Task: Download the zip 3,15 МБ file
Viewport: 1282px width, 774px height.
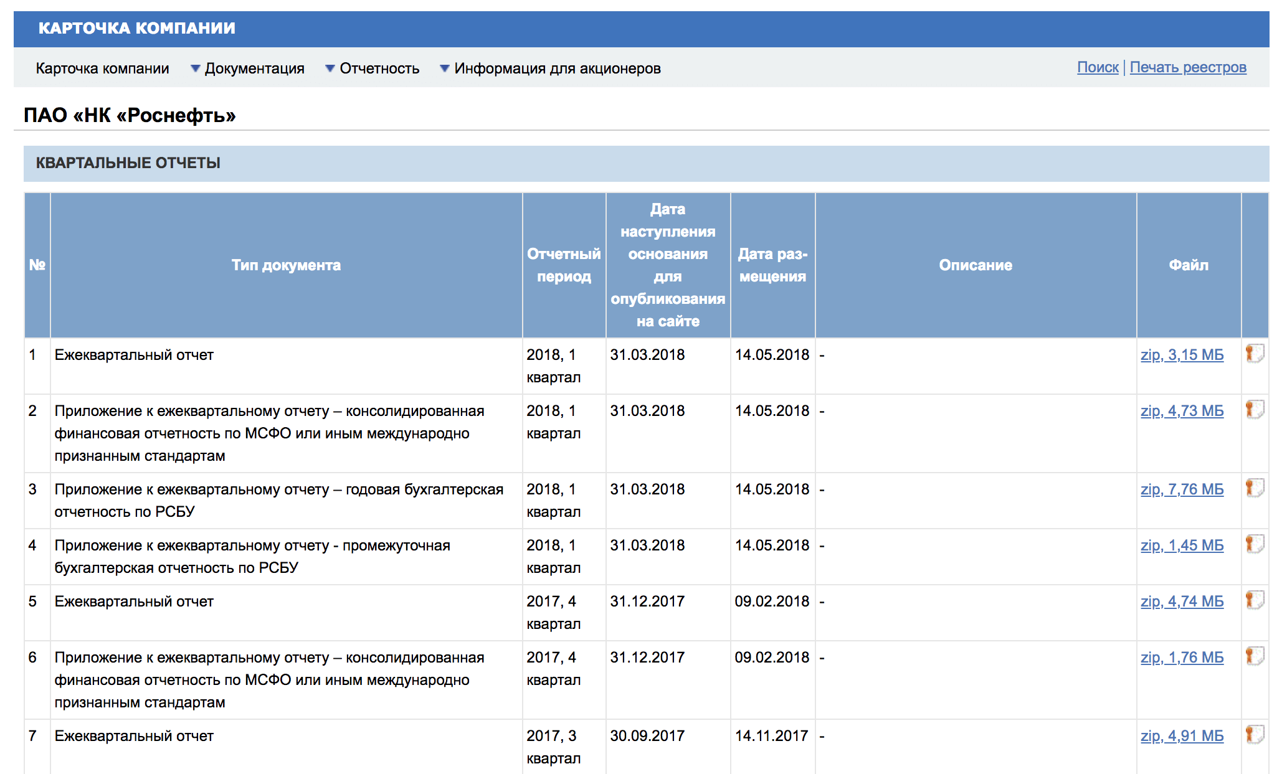Action: (x=1182, y=355)
